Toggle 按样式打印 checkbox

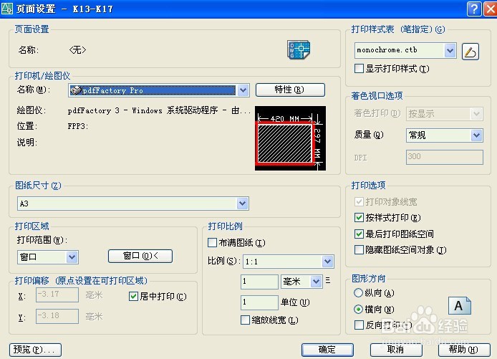point(359,218)
